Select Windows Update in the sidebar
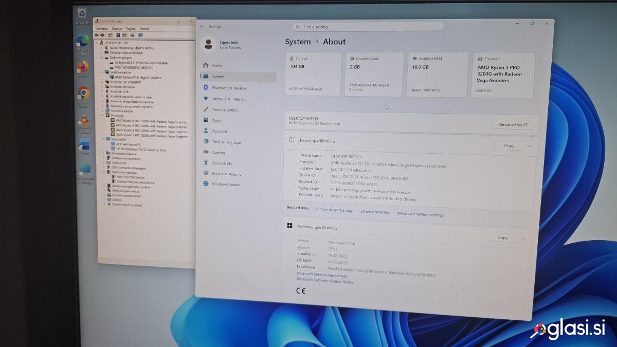Image resolution: width=617 pixels, height=347 pixels. [x=226, y=184]
